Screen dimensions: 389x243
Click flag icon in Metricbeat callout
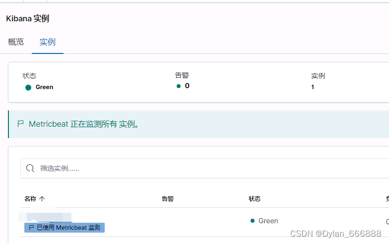click(x=21, y=124)
